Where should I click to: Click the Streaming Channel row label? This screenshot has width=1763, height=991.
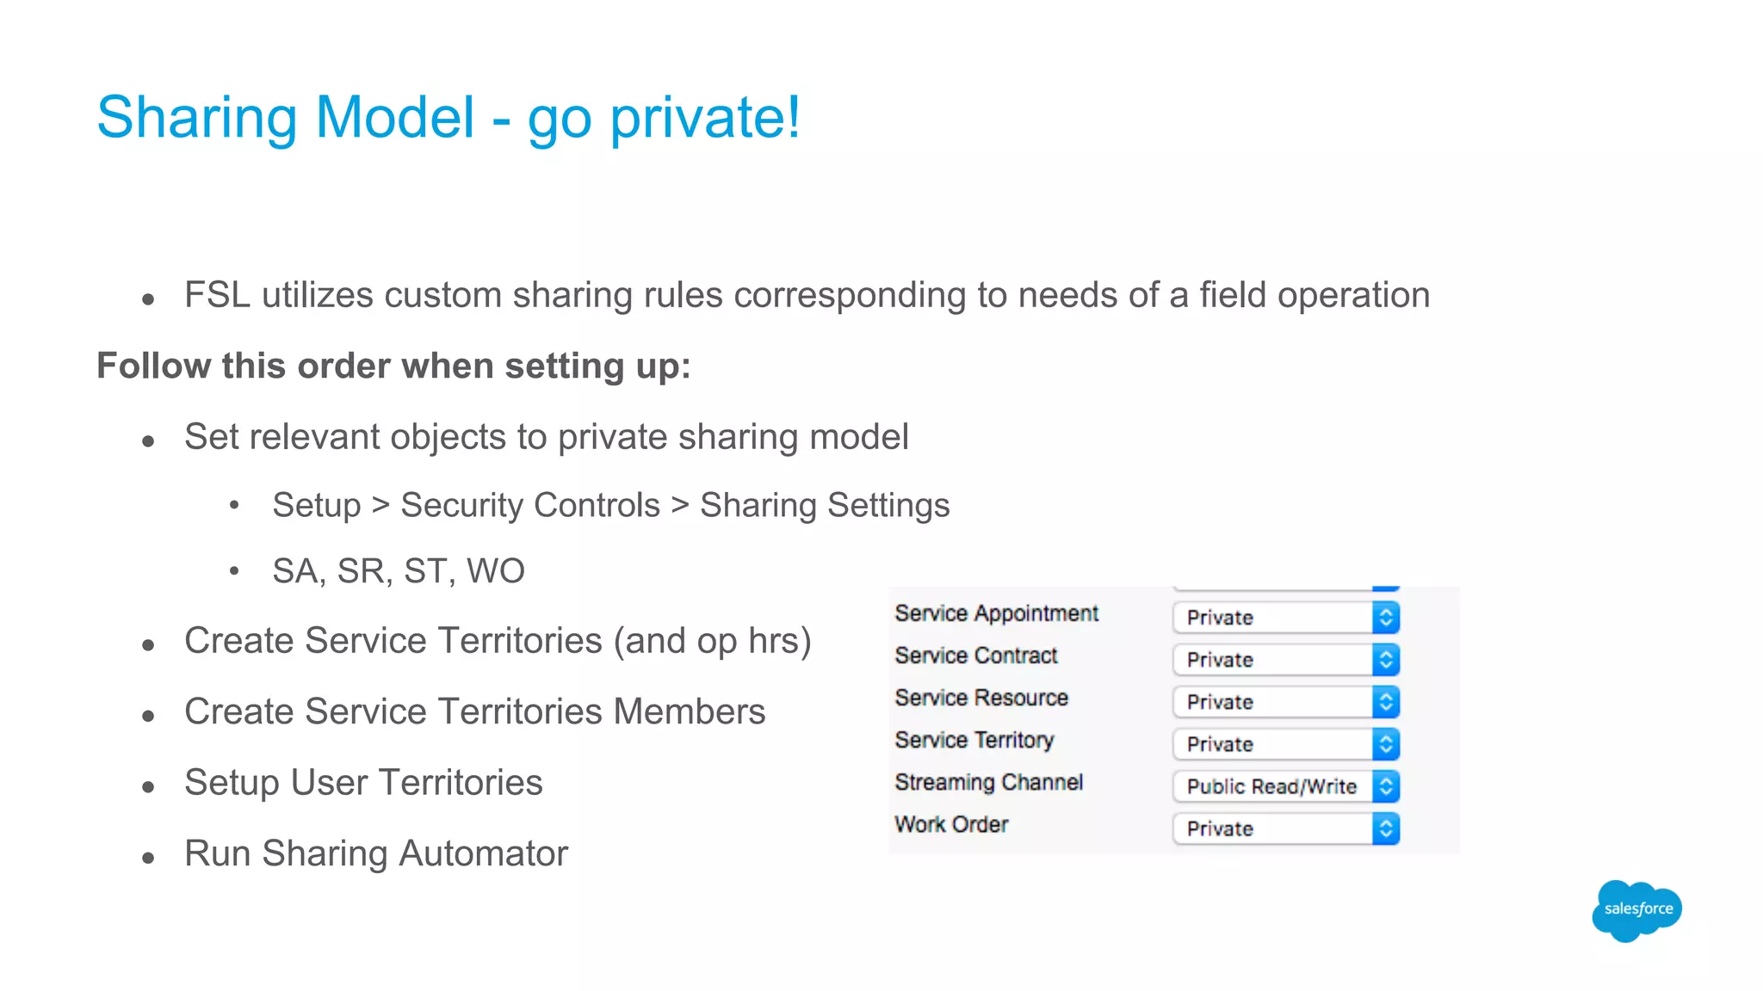(x=988, y=782)
